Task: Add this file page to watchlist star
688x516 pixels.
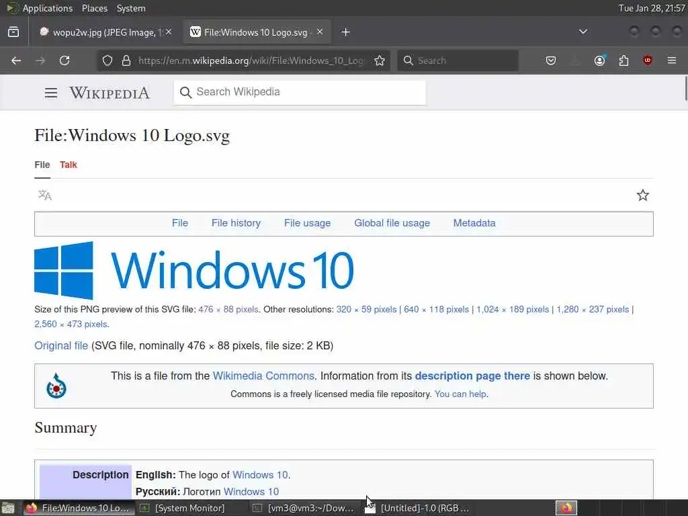Action: (643, 196)
